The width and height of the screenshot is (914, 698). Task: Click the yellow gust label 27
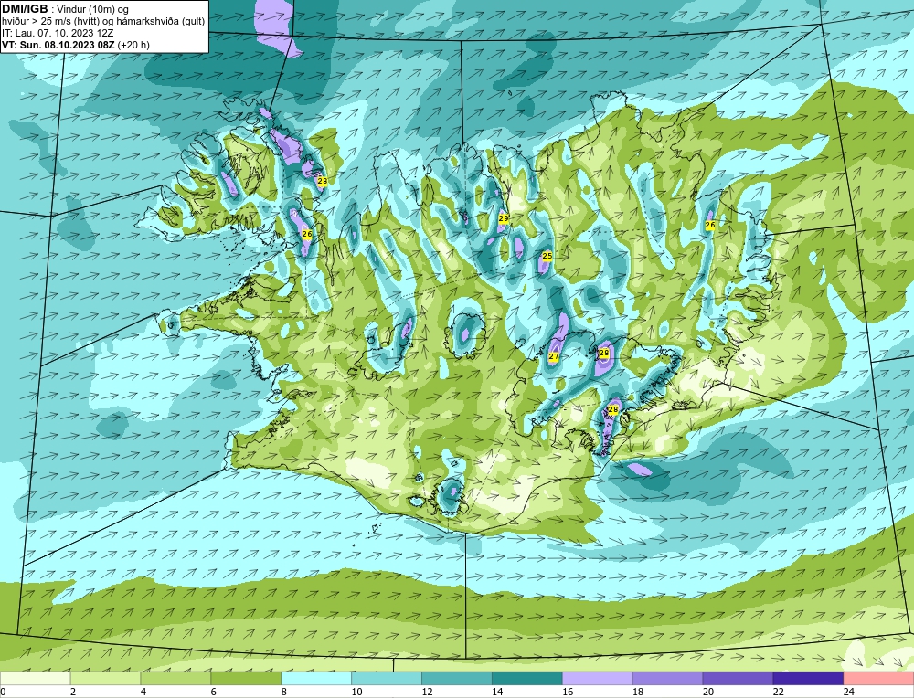(x=554, y=356)
